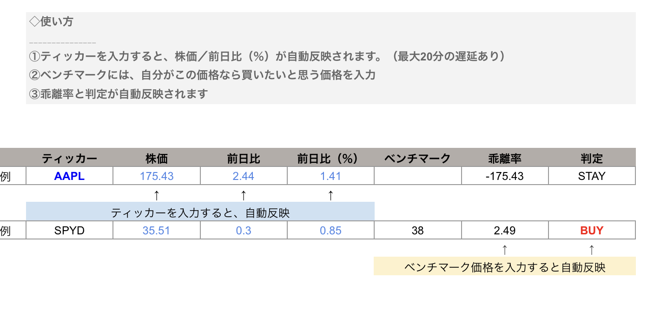Select the AAPL ticker cell
Viewport: 654px width, 312px height.
click(x=69, y=176)
